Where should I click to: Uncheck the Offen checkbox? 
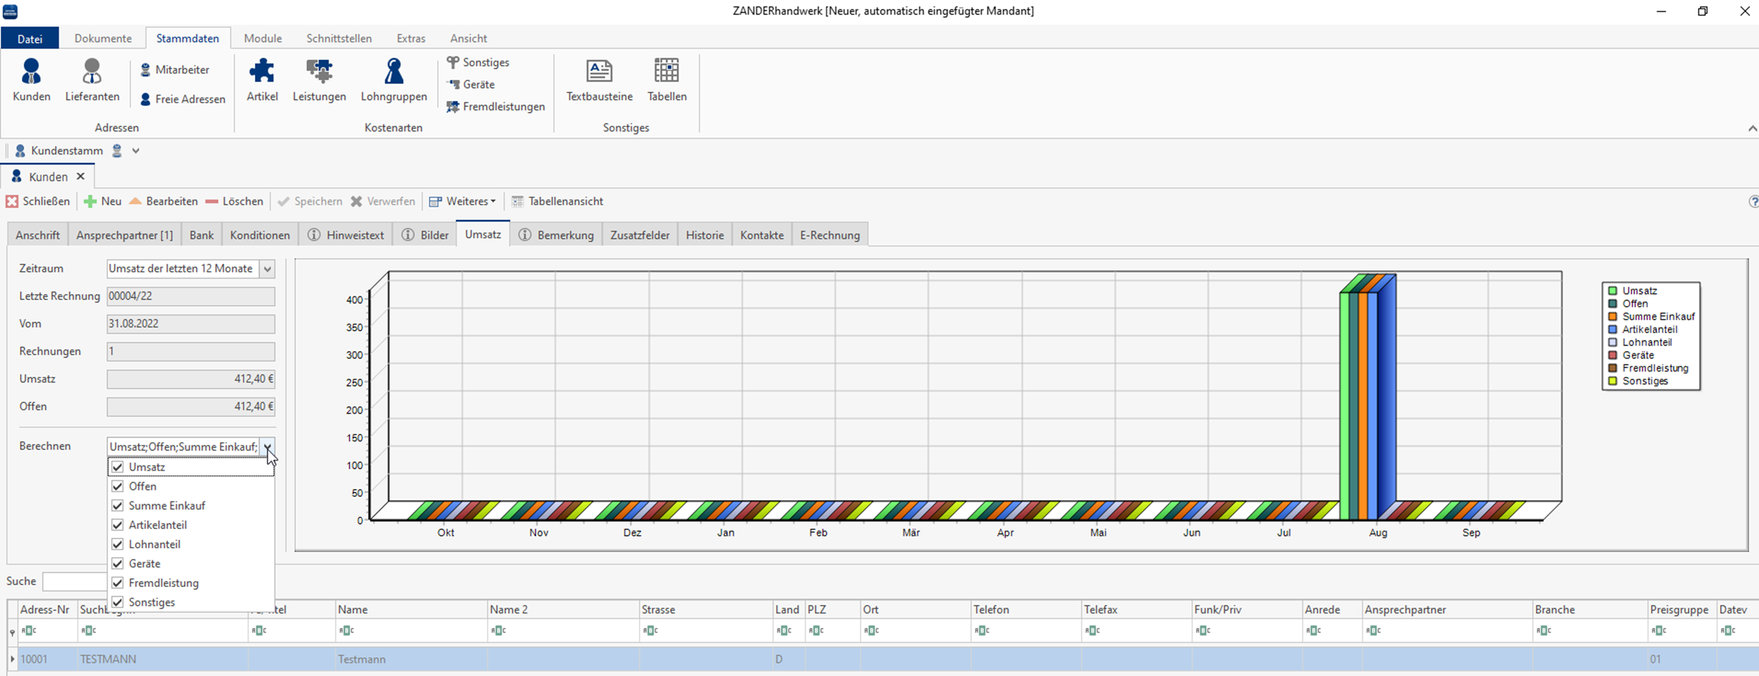(117, 486)
